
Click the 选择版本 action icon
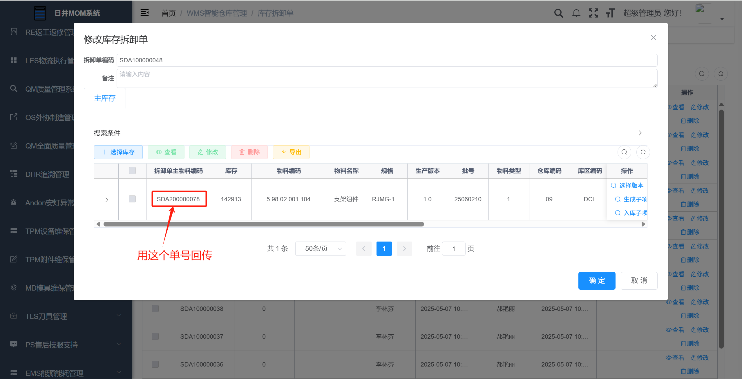[x=613, y=185]
